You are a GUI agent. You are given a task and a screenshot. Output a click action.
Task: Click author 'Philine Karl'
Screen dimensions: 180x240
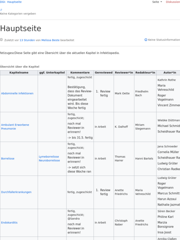click(x=166, y=217)
